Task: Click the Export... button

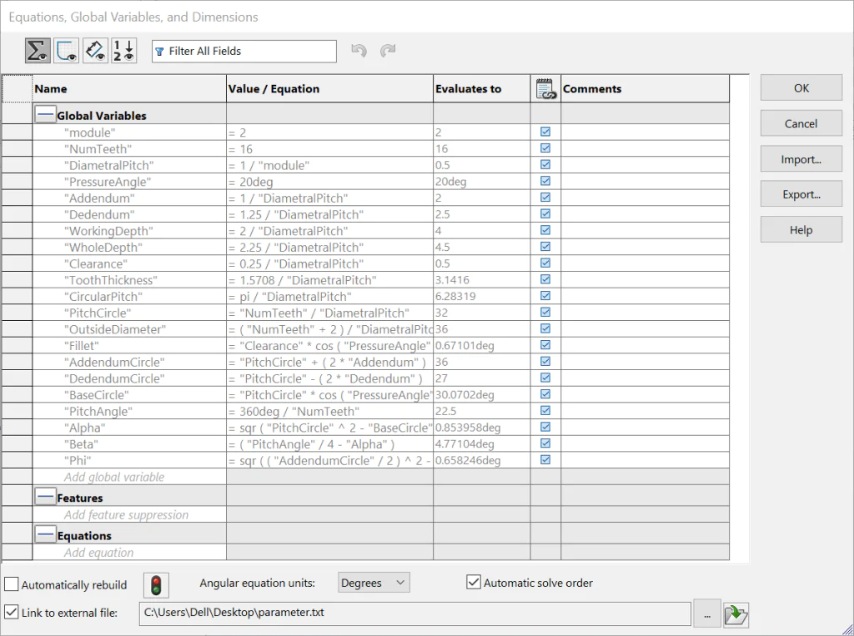Action: click(801, 194)
